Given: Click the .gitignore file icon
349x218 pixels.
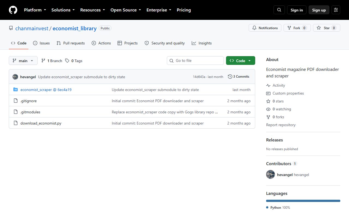Looking at the screenshot, I should [x=16, y=101].
